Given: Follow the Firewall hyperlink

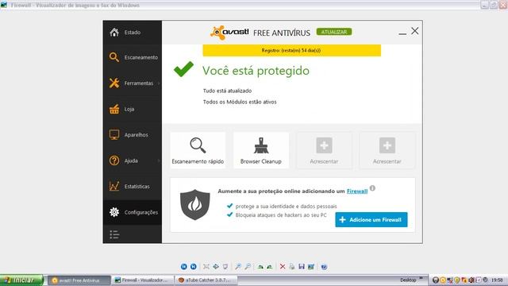Looking at the screenshot, I should 357,191.
